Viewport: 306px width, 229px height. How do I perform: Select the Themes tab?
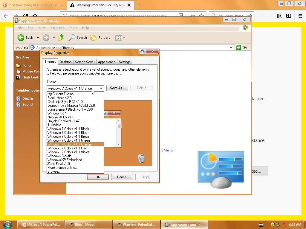point(50,61)
